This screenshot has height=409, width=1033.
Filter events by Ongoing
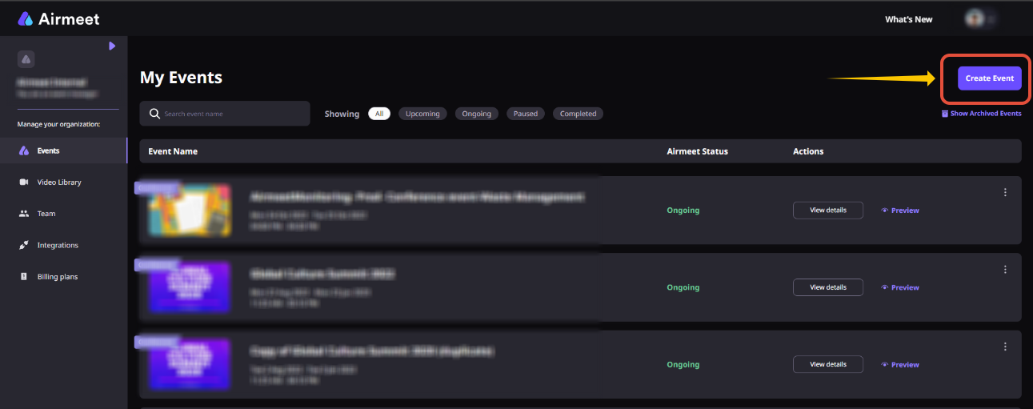[477, 114]
